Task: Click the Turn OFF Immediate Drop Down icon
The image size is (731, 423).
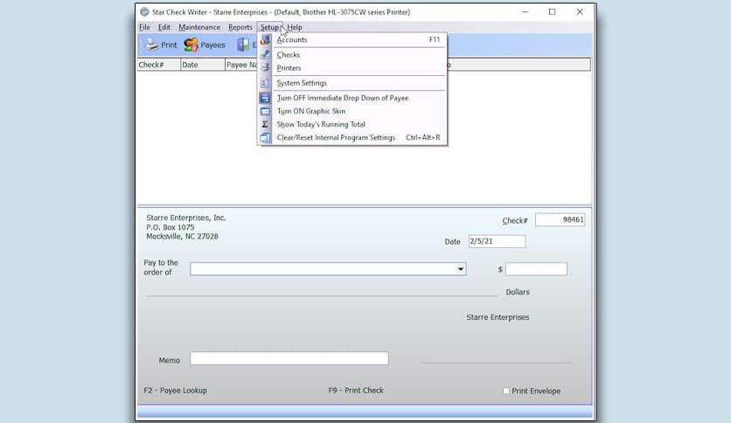Action: [265, 98]
